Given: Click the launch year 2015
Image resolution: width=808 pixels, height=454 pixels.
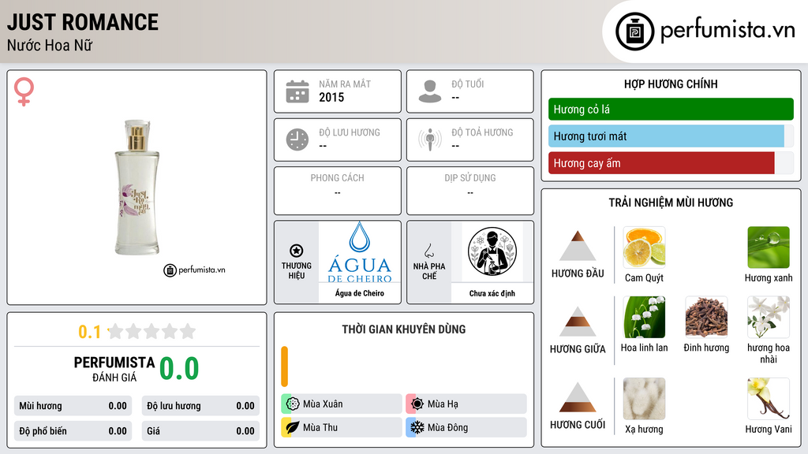Looking at the screenshot, I should (x=331, y=97).
